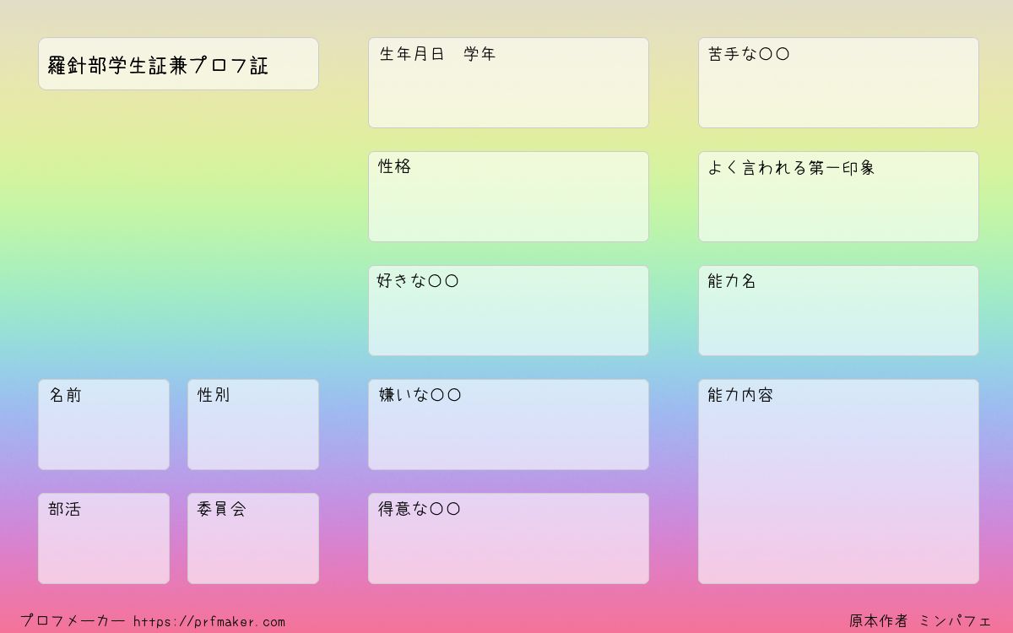The image size is (1013, 633).
Task: Select the 得意な〇〇 field
Action: point(508,538)
